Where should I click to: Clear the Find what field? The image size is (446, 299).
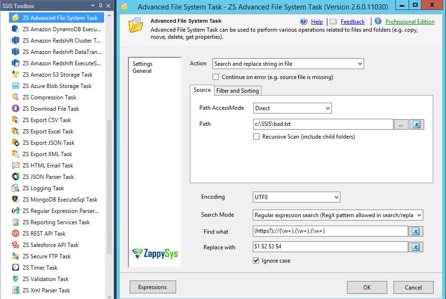pos(416,231)
